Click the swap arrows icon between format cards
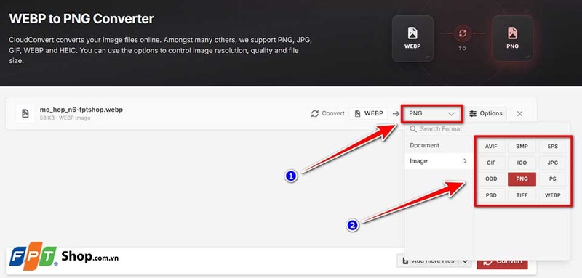Image resolution: width=582 pixels, height=278 pixels. 463,33
